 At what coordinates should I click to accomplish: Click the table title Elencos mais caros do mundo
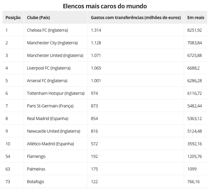[x=105, y=6]
